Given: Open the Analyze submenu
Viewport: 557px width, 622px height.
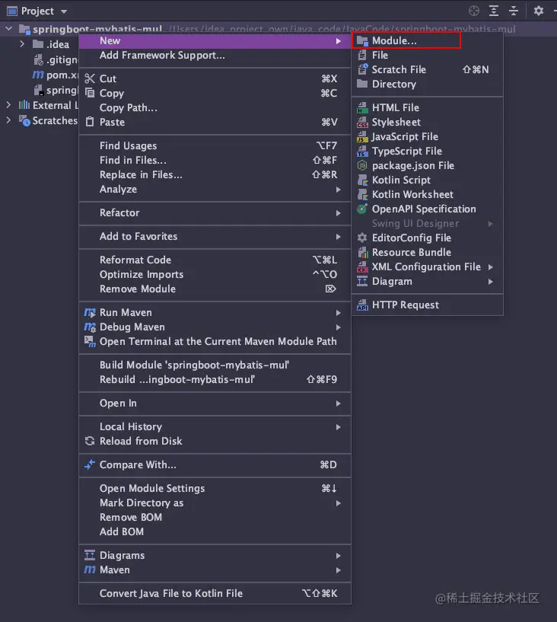Looking at the screenshot, I should (215, 190).
